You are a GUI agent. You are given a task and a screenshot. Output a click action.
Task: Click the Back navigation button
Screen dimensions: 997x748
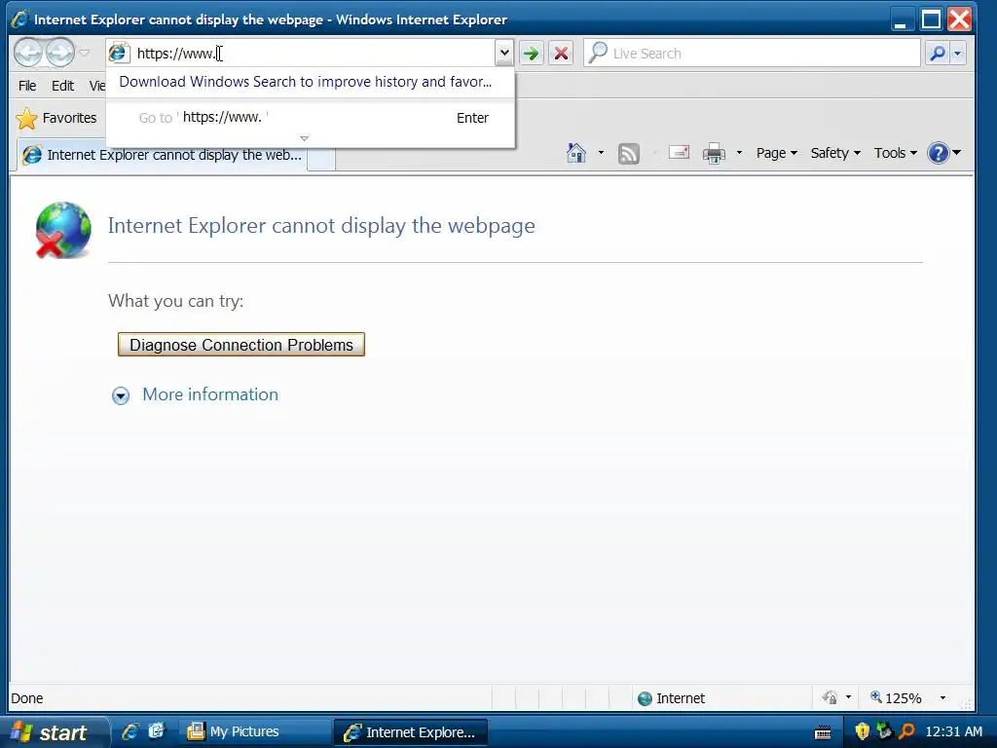coord(28,53)
